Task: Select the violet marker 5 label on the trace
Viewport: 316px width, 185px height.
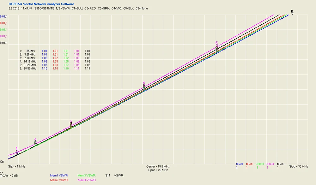Action: tap(217, 43)
